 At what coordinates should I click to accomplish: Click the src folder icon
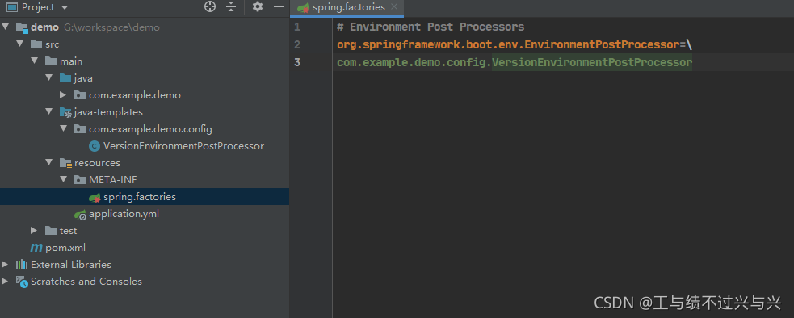[36, 44]
